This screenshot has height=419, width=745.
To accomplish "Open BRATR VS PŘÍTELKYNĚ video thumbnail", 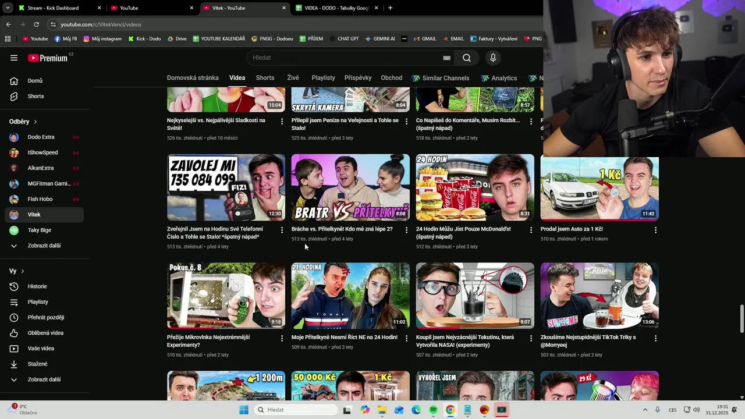I will [x=350, y=187].
